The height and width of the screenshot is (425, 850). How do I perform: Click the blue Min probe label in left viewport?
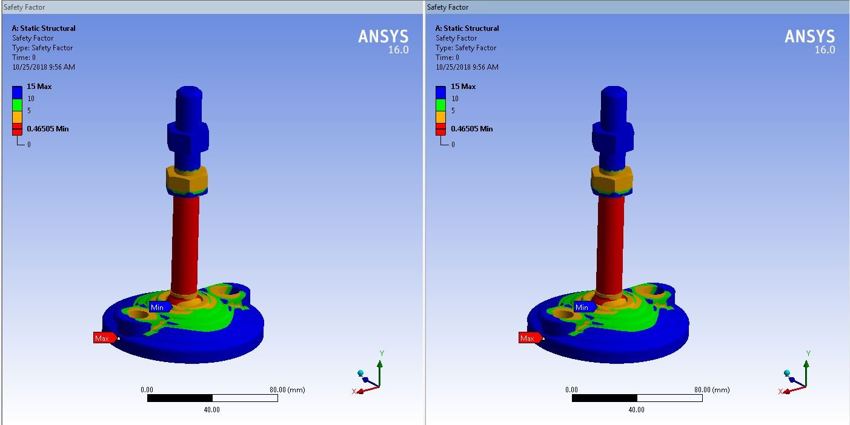tap(158, 308)
